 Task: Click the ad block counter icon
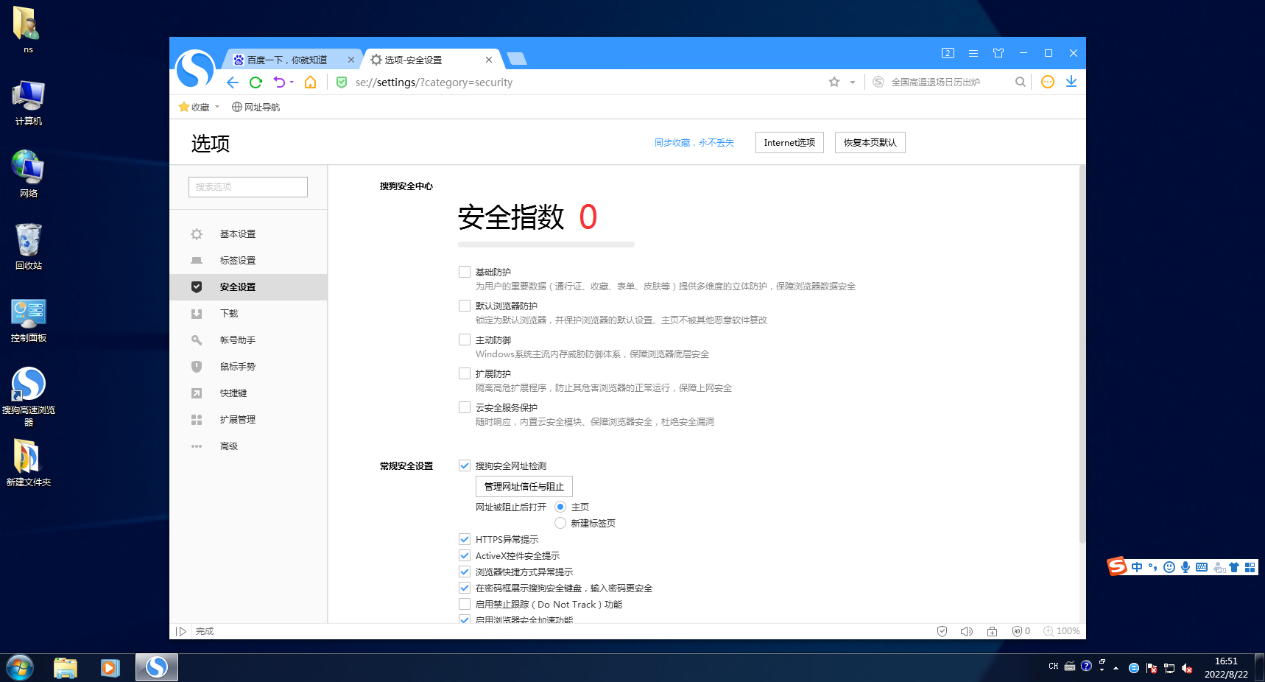1021,631
